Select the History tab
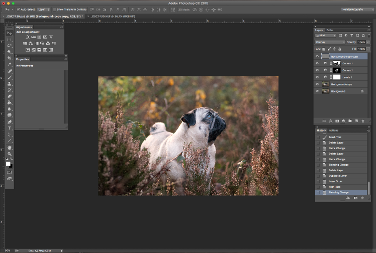This screenshot has height=253, width=376. 321,131
